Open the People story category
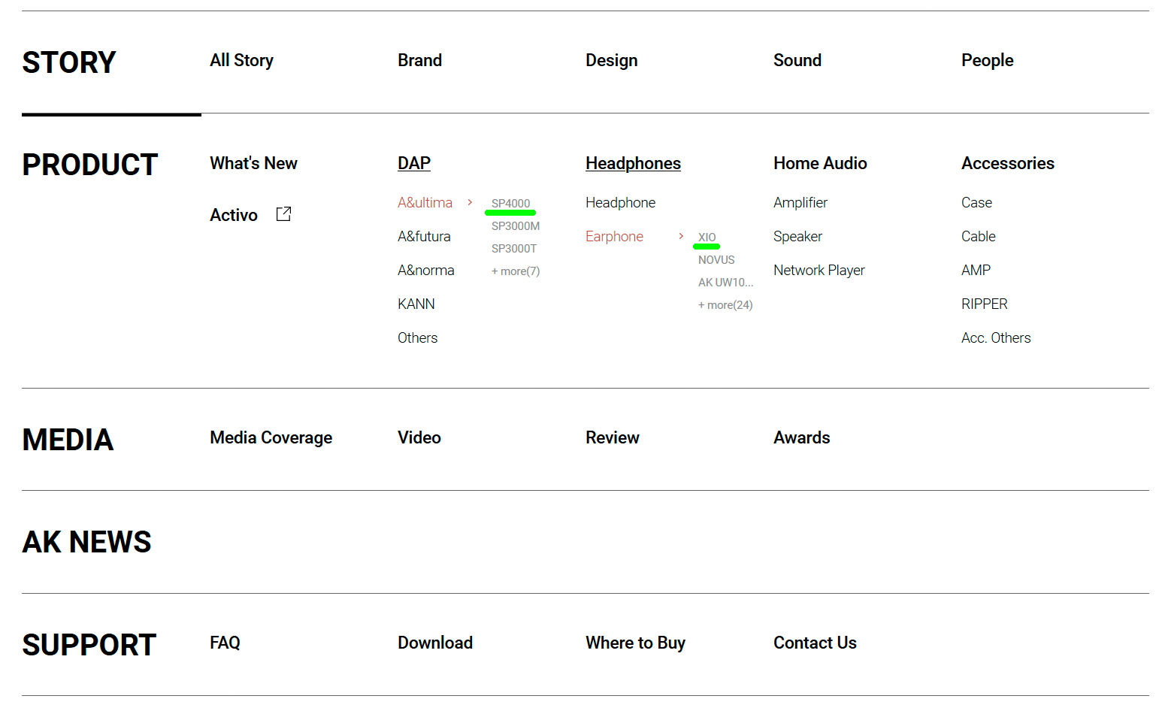Viewport: 1156px width, 708px height. [x=987, y=60]
